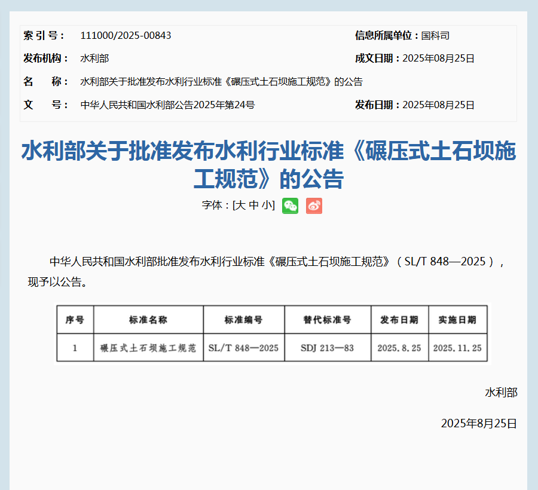Click implementation date 2025.11.25 in the table

click(x=457, y=348)
